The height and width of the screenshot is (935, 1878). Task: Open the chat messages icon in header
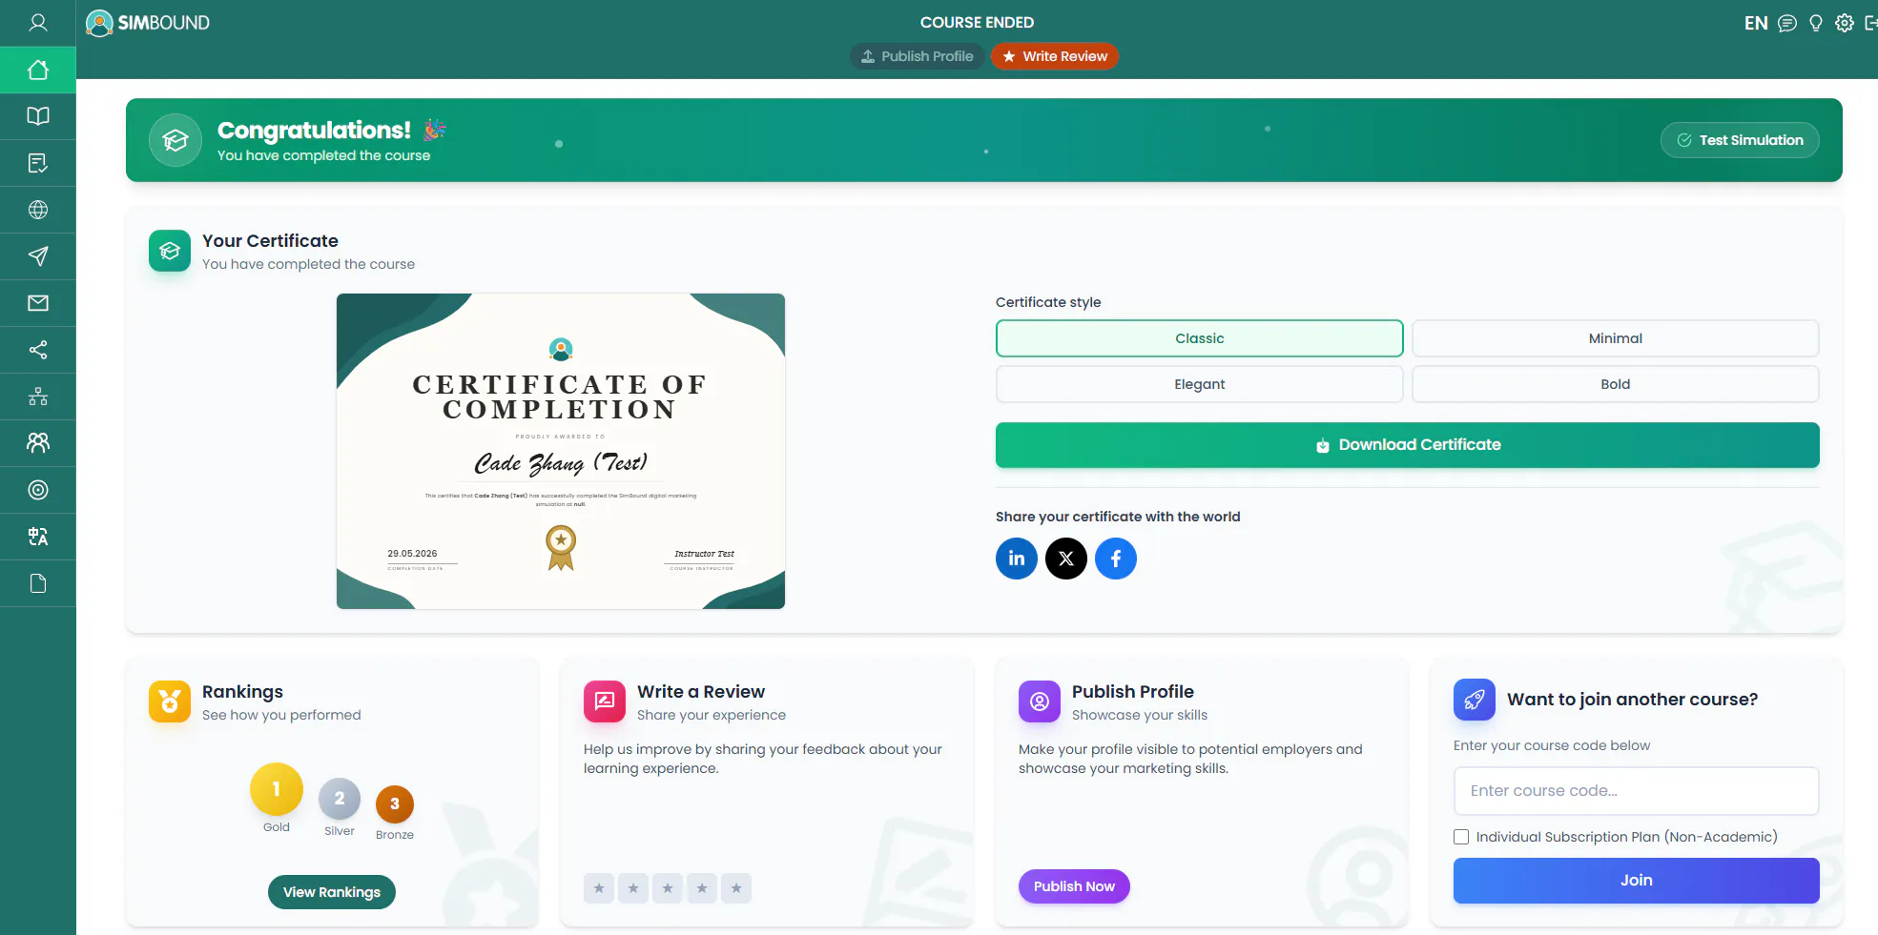pos(1787,23)
